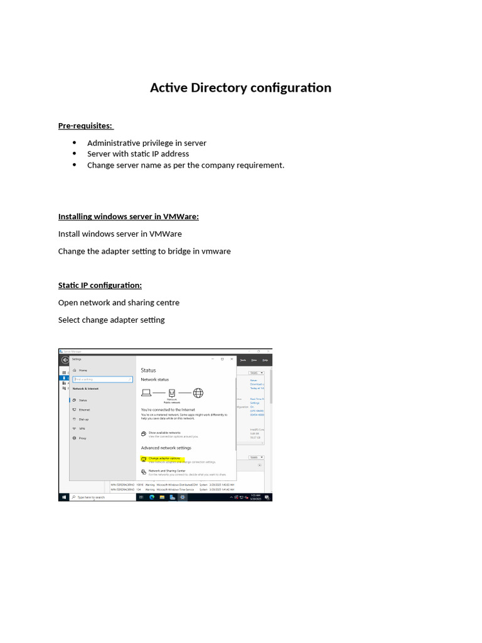Click the Settings window vertical scrollbar
The image size is (482, 643).
point(236,414)
